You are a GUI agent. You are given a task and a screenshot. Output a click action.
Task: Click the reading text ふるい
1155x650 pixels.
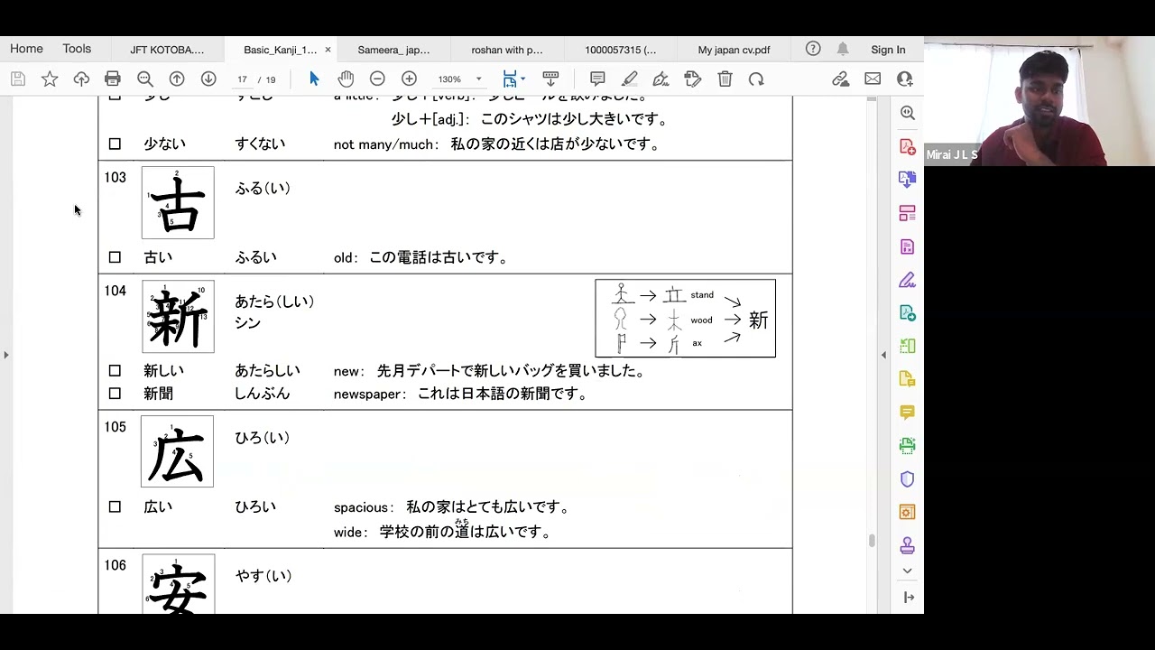click(256, 257)
